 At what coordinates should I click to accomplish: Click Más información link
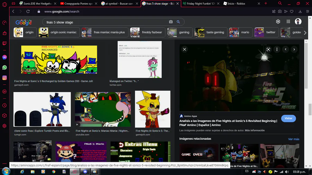coord(255,130)
